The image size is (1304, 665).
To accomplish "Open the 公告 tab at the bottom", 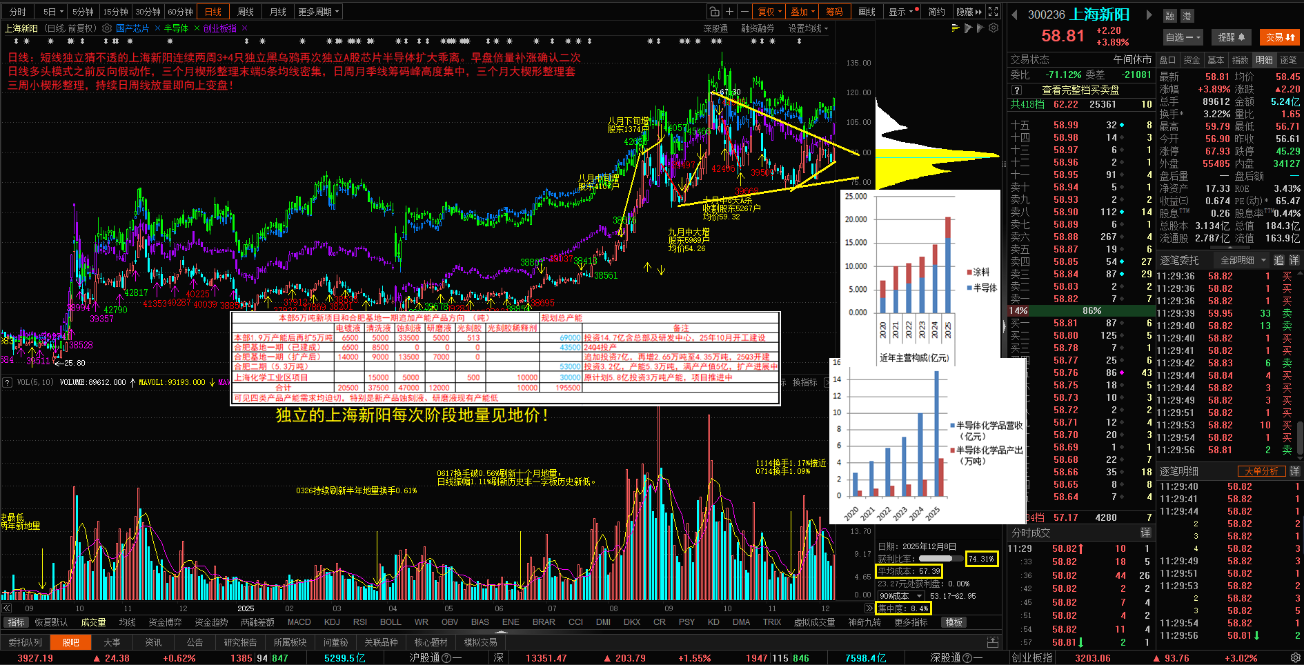I will (195, 642).
